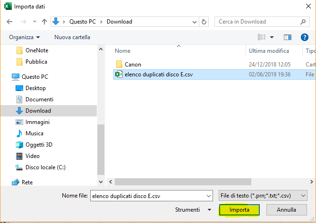This screenshot has height=223, width=316.
Task: Open the change view layout icon
Action: 262,37
